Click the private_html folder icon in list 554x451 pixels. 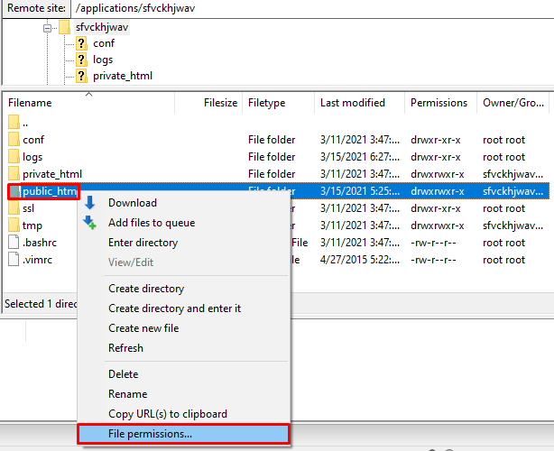tap(14, 173)
